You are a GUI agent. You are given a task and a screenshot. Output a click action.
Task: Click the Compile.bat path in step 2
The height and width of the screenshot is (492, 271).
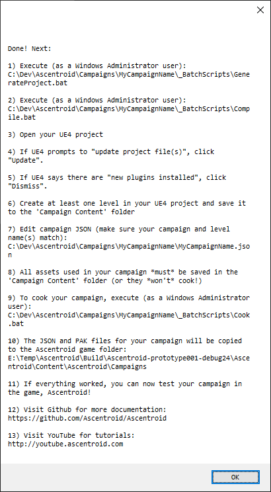point(129,113)
